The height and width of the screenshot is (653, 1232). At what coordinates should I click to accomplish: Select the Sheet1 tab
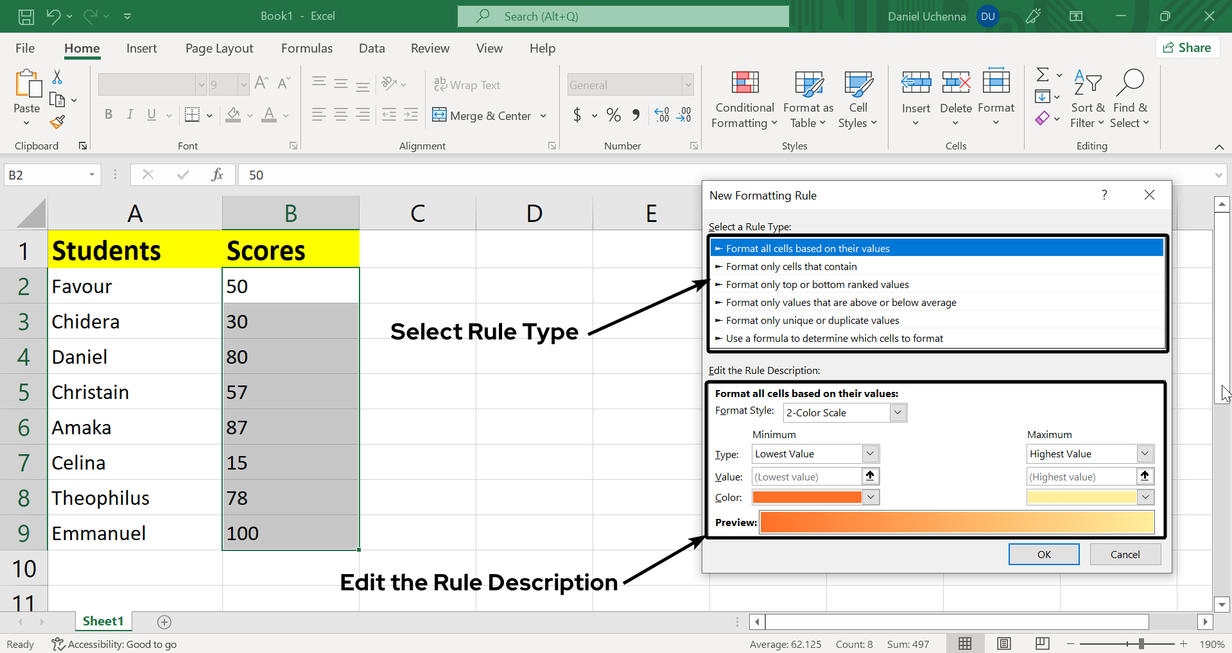tap(103, 621)
